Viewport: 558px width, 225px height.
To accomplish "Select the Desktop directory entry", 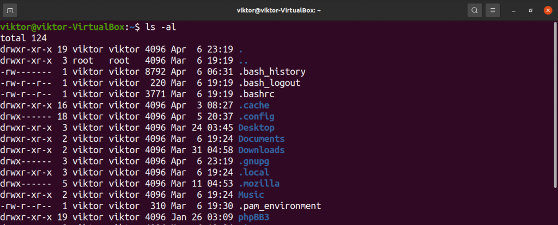I will (x=256, y=128).
